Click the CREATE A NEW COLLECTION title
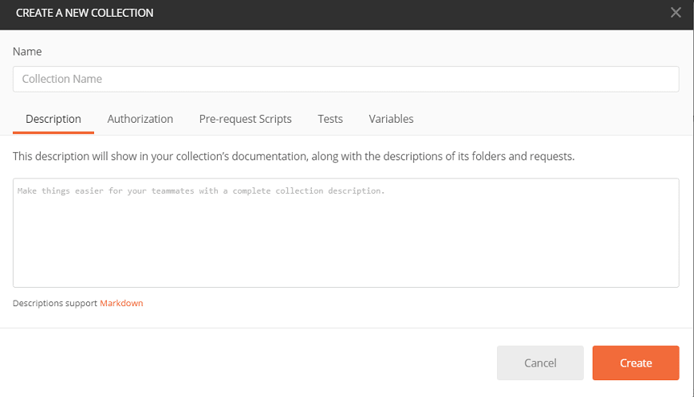This screenshot has height=397, width=694. pyautogui.click(x=85, y=13)
